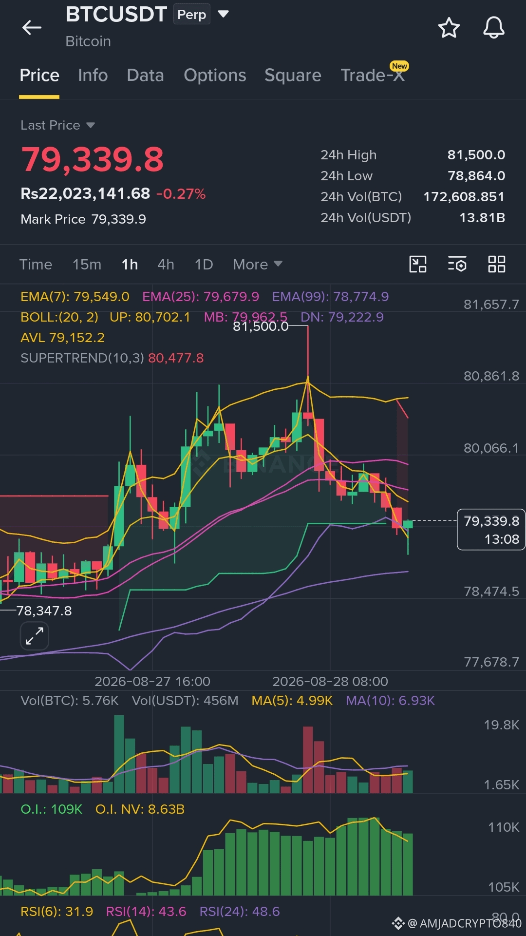Tap the Vol(BTC): 5.76K volume label
Viewport: 526px width, 936px height.
pyautogui.click(x=70, y=701)
